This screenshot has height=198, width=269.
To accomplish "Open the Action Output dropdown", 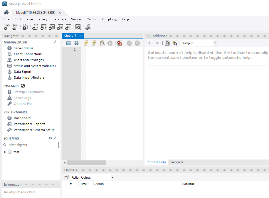I will coord(112,177).
